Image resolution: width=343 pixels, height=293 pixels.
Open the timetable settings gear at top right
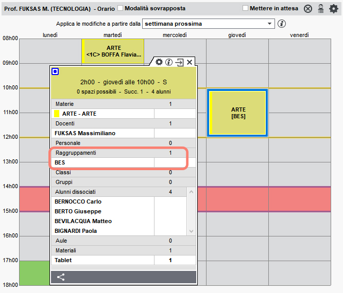tap(334, 9)
